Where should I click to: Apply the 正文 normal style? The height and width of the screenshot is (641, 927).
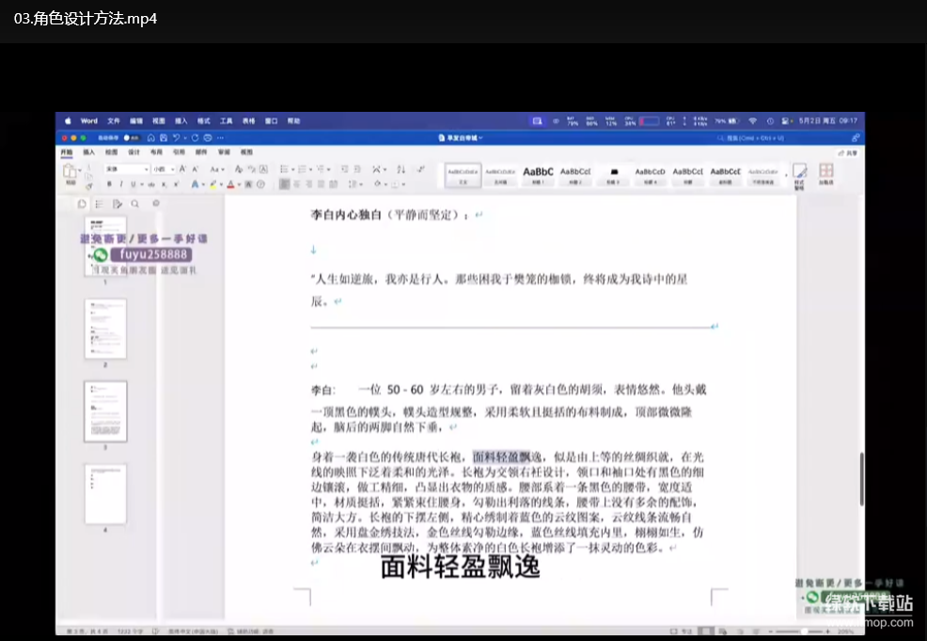coord(463,175)
